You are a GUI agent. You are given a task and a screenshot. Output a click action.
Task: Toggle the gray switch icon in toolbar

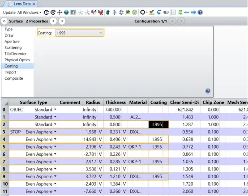point(166,13)
